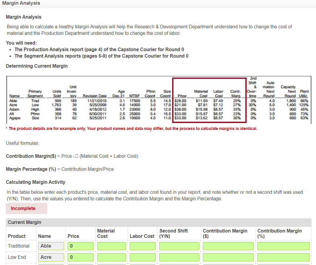Select the Contribution Margin ($) field for Able
316x265 pixels.
228,246
